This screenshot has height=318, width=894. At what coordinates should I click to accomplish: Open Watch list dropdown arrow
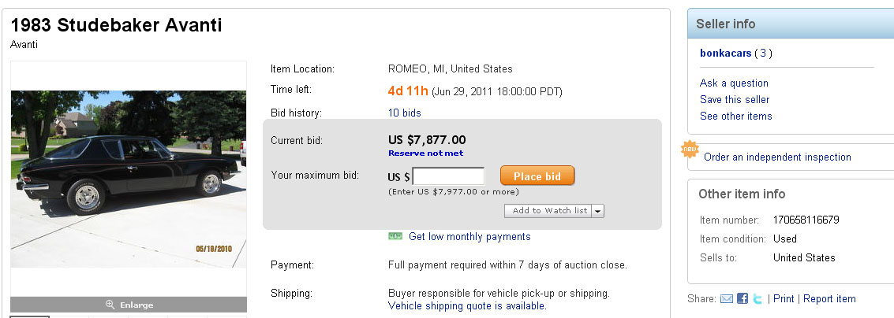[x=598, y=211]
